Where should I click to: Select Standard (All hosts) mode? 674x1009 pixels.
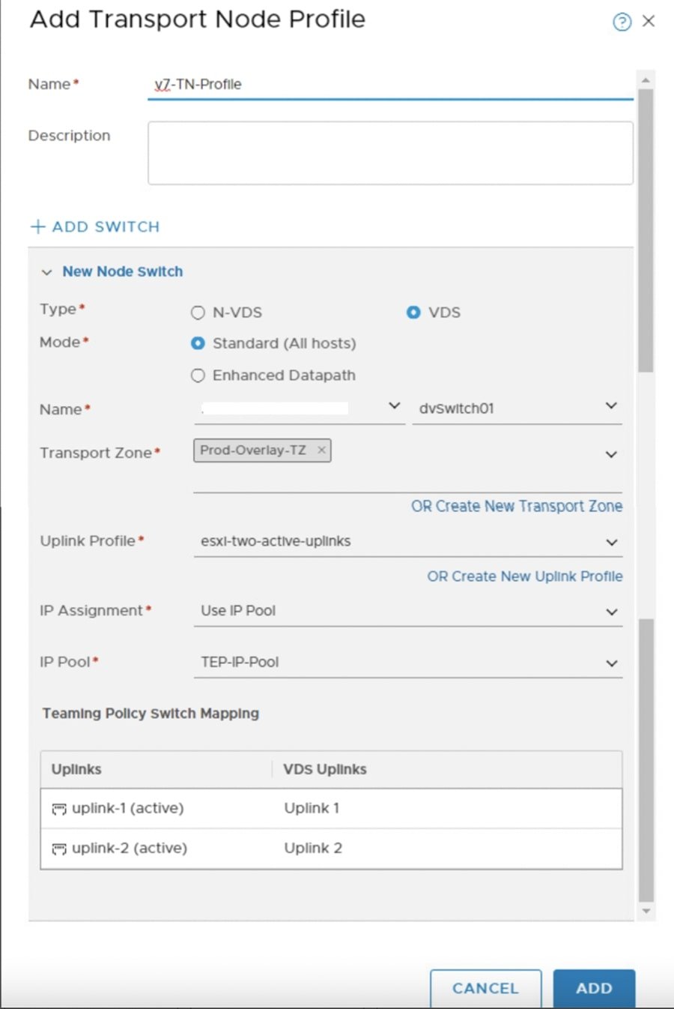click(x=198, y=343)
